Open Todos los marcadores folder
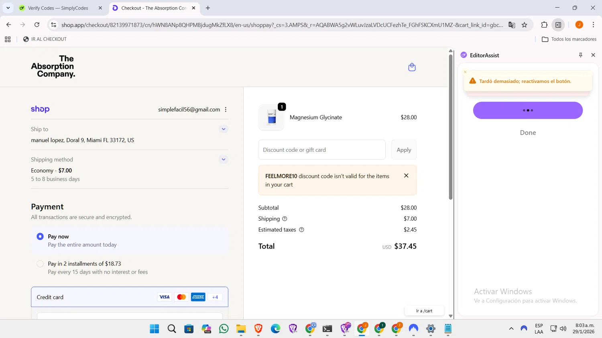Screen dimensions: 602x338 pyautogui.click(x=569, y=39)
